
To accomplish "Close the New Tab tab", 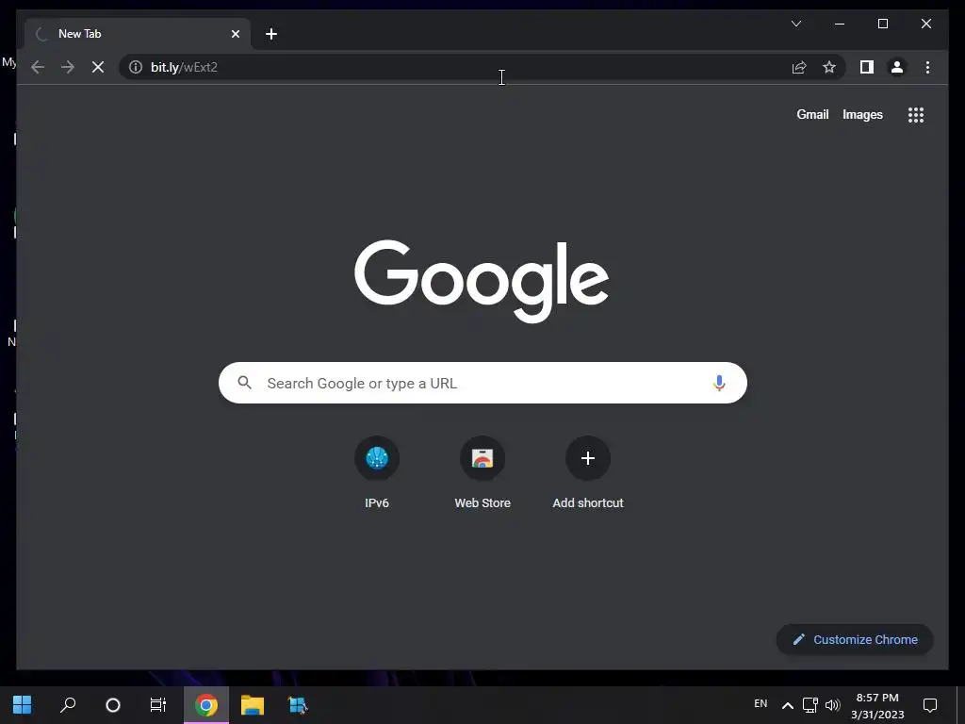I will point(235,34).
